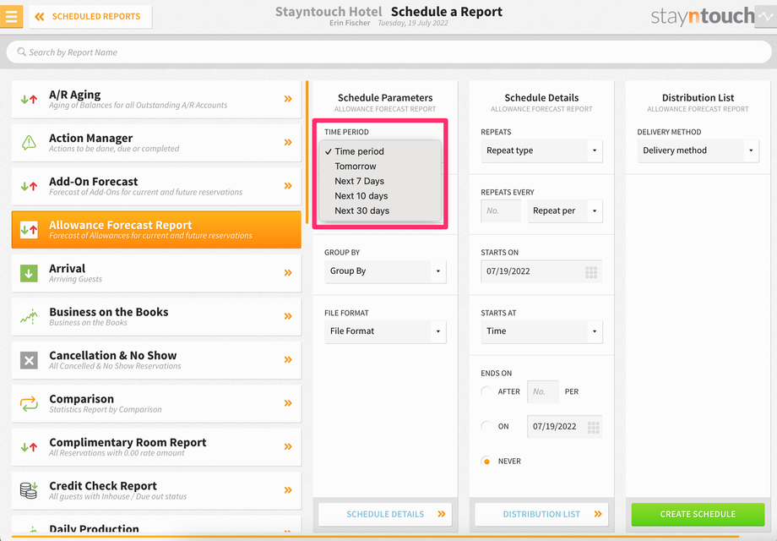Click the chevron arrow on Credit Check Report row

288,490
